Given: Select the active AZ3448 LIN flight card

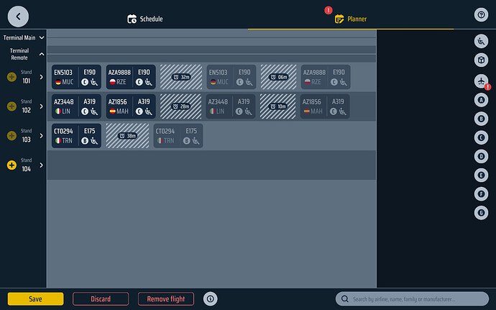Looking at the screenshot, I should (x=76, y=106).
